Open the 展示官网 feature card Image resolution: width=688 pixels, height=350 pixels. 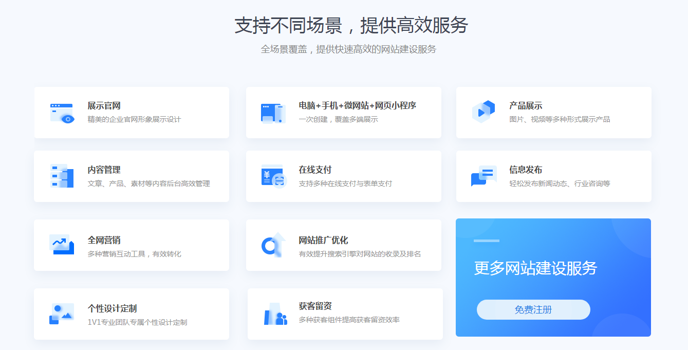pyautogui.click(x=132, y=112)
